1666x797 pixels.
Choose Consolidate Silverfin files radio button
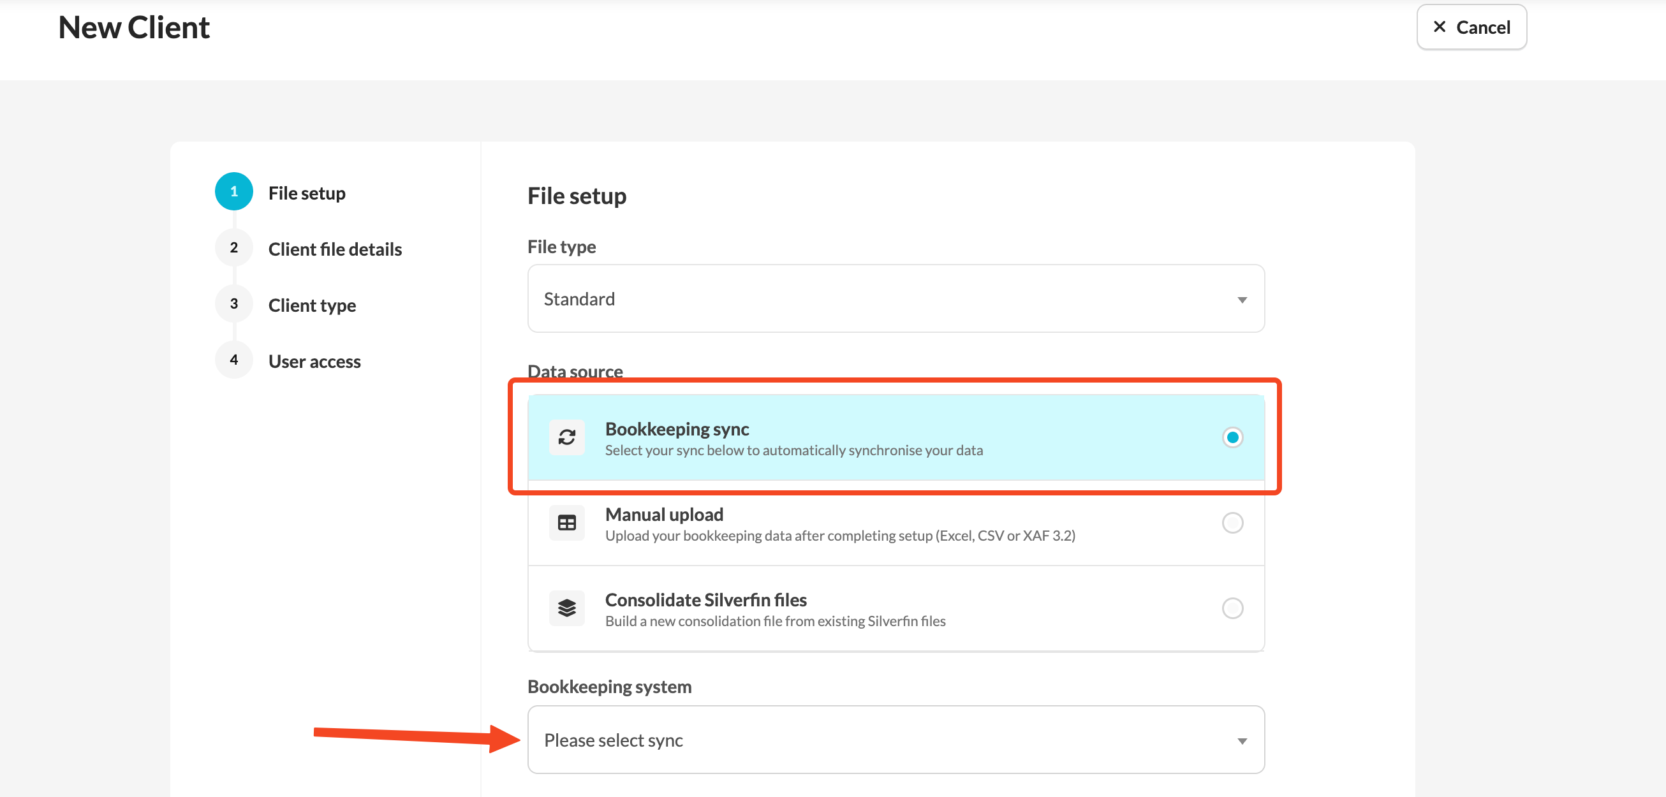point(1232,608)
